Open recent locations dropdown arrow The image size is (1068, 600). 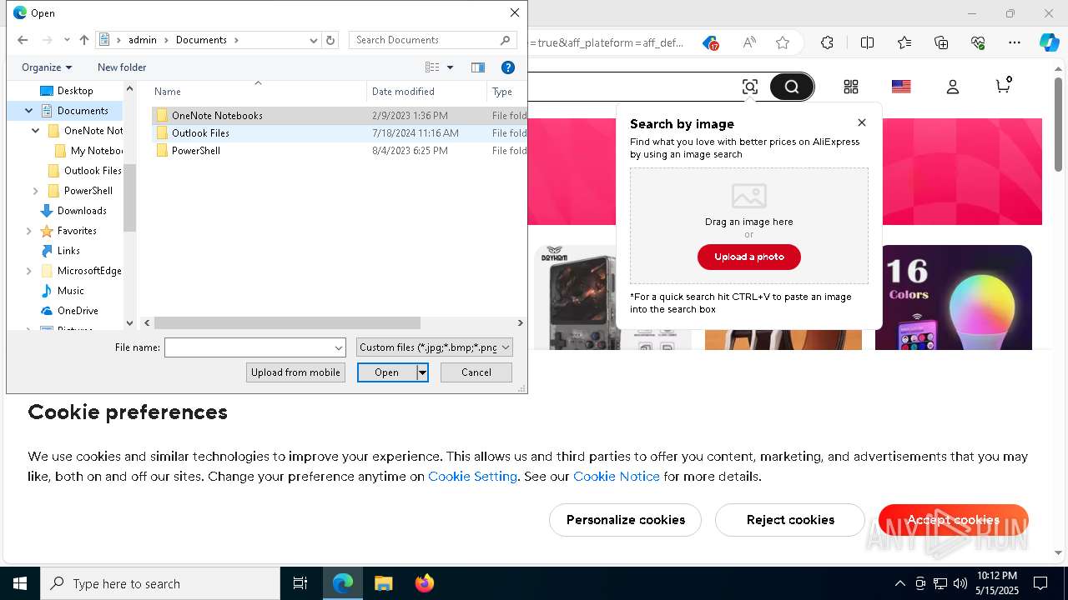(x=67, y=40)
